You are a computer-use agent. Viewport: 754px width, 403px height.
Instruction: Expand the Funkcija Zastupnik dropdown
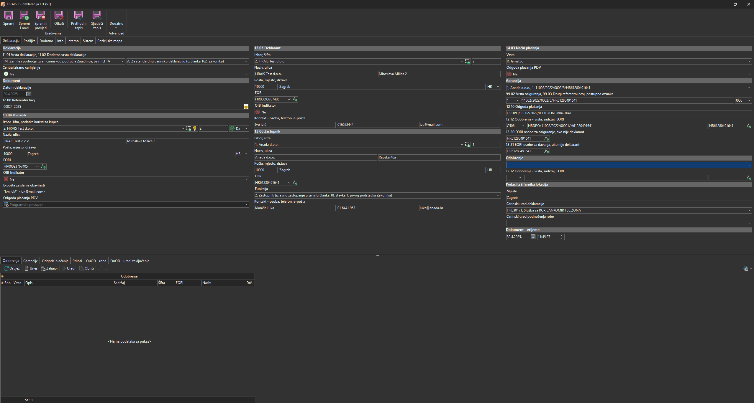point(498,195)
